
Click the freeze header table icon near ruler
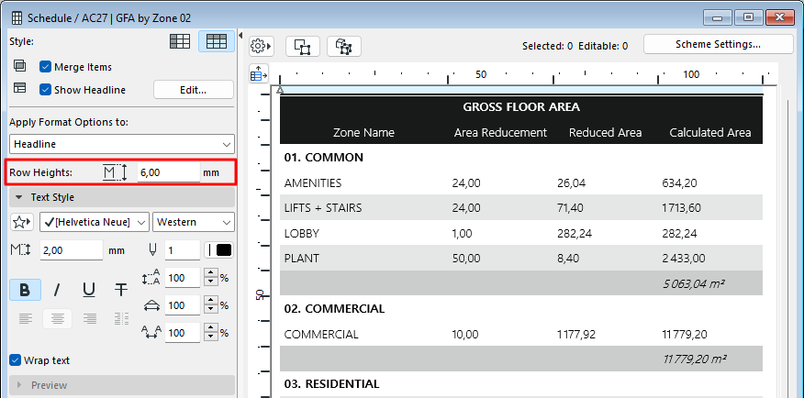(259, 74)
